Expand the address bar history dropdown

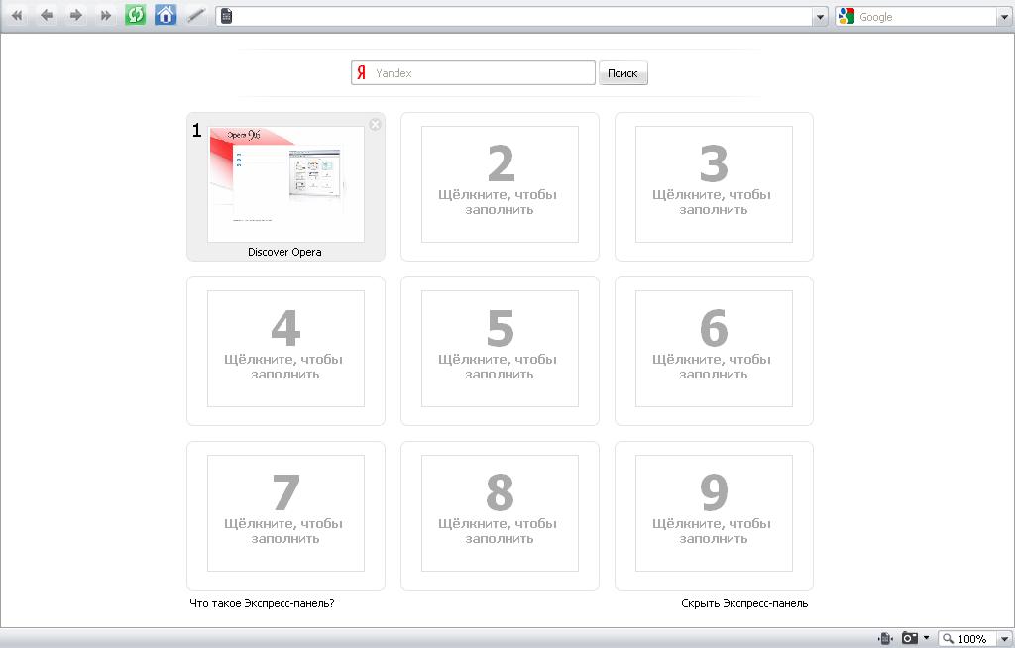[x=820, y=16]
